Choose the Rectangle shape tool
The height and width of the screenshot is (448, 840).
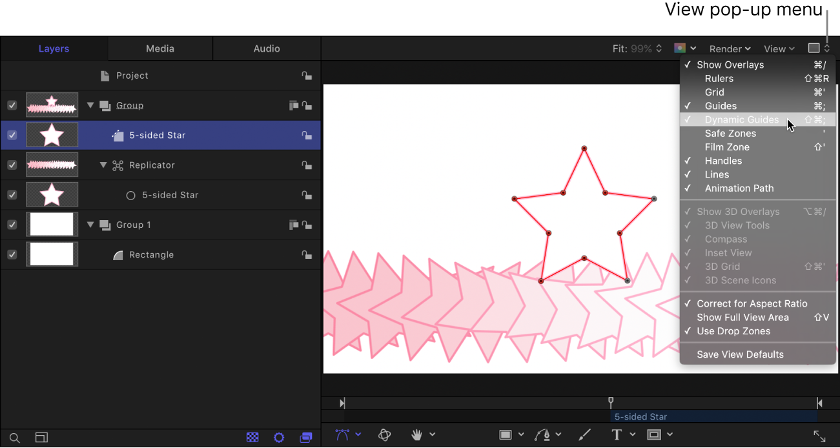click(506, 435)
